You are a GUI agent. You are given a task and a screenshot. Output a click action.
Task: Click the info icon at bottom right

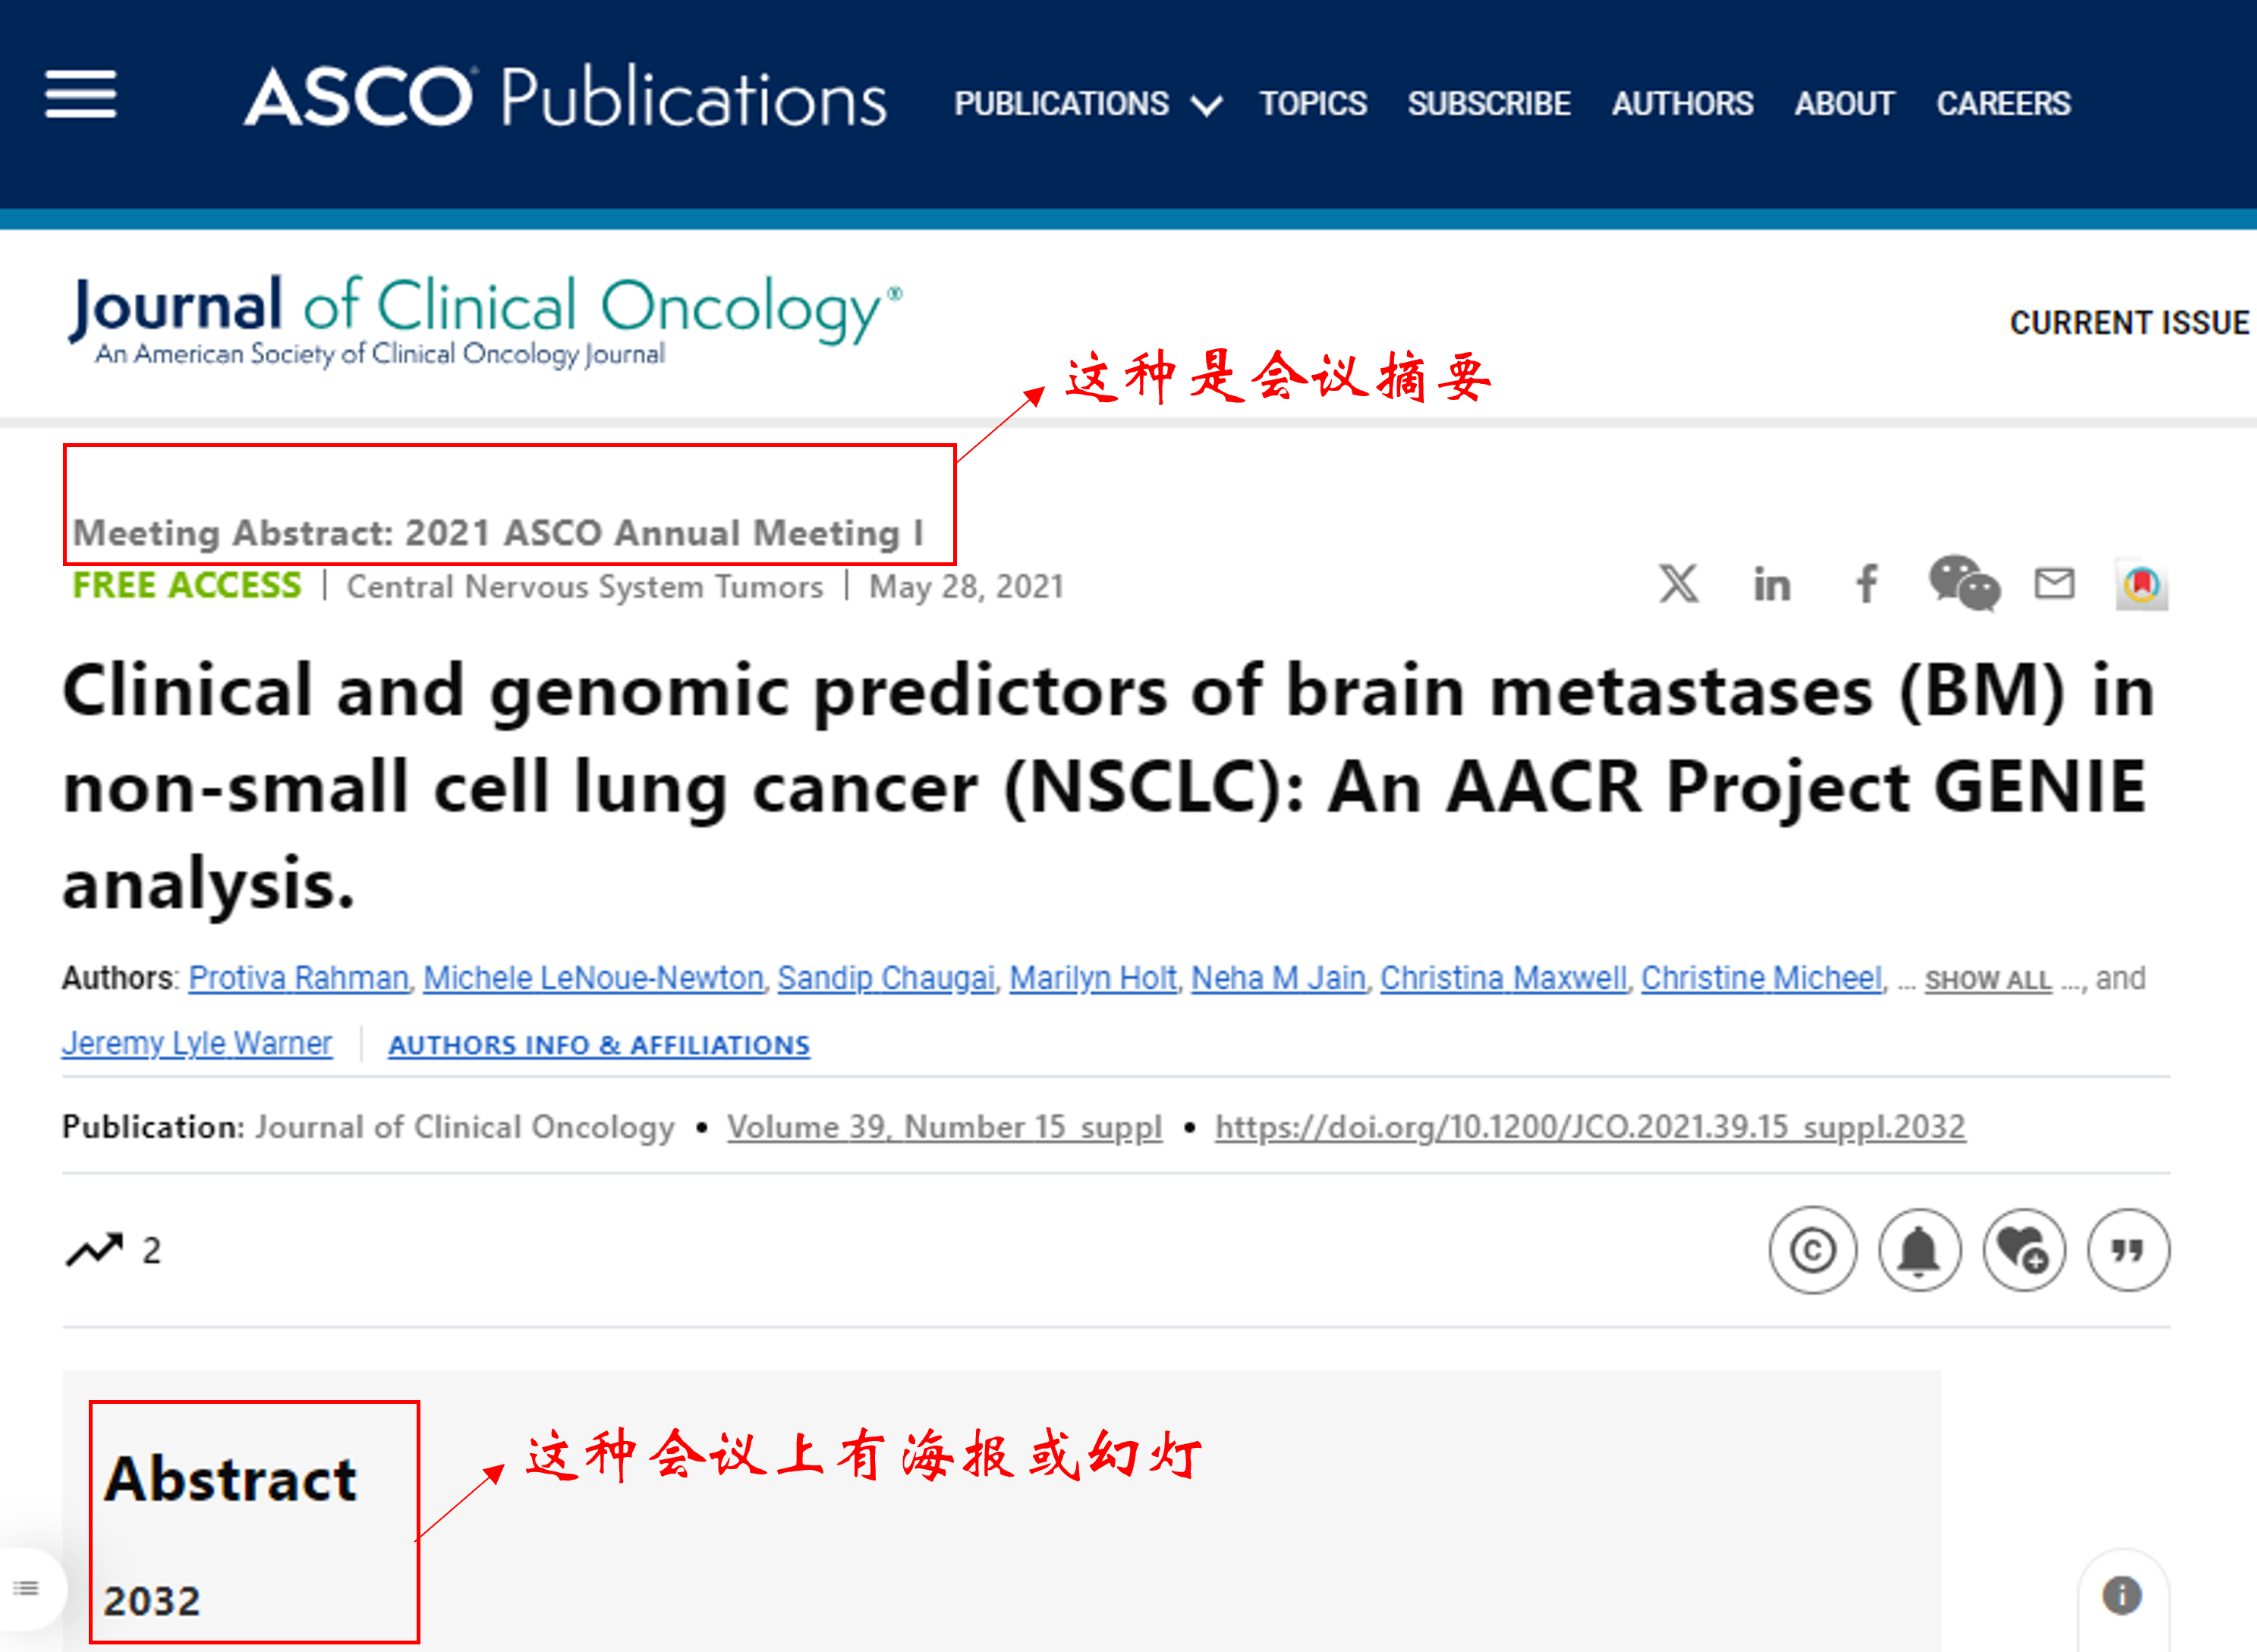2122,1595
